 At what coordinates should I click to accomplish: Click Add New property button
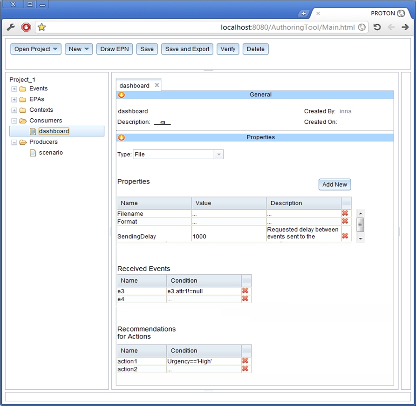(x=334, y=184)
